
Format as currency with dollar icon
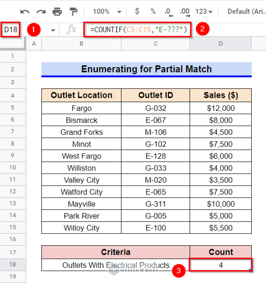(x=137, y=11)
